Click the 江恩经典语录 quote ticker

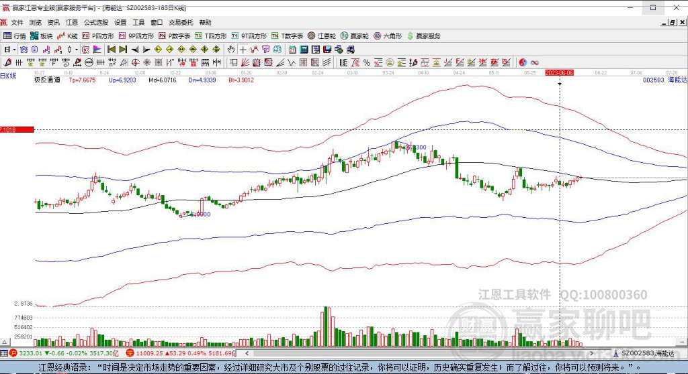[339, 367]
